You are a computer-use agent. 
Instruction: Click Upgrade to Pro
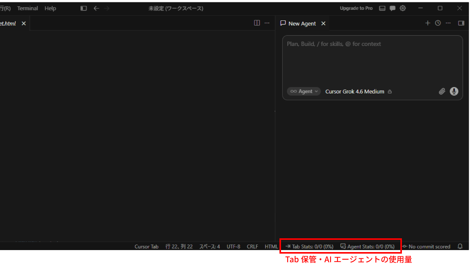pos(356,8)
